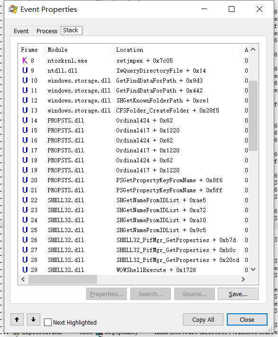Click U icon on frame 14 row
The image size is (278, 337).
[25, 120]
